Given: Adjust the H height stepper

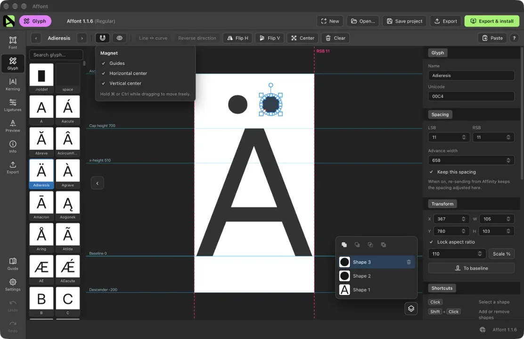Looking at the screenshot, I should coord(508,231).
